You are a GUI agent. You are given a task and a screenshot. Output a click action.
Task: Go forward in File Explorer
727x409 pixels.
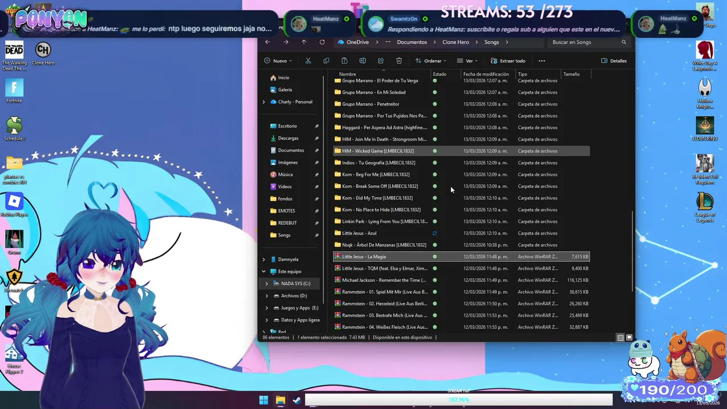[x=286, y=42]
